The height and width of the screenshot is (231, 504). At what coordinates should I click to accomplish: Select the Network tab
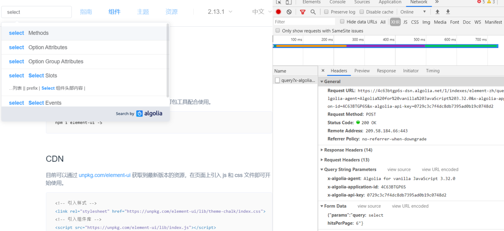click(419, 2)
